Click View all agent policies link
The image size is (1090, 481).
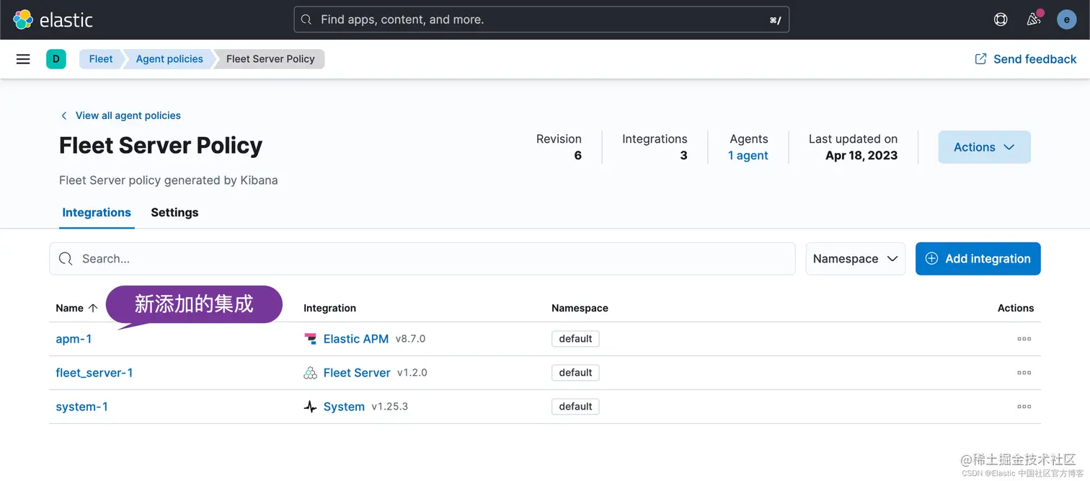128,115
